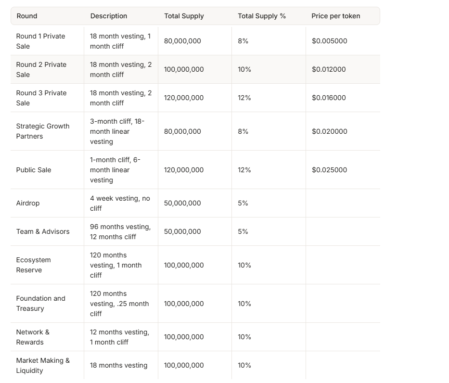The image size is (449, 383).
Task: Click the Round column header
Action: point(27,16)
